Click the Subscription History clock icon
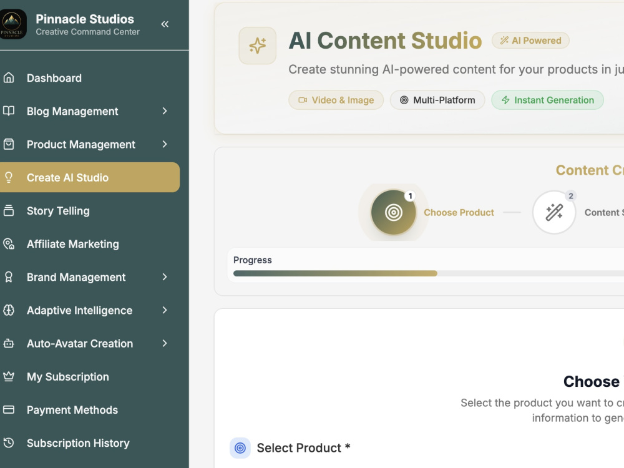Image resolution: width=624 pixels, height=468 pixels. [9, 442]
